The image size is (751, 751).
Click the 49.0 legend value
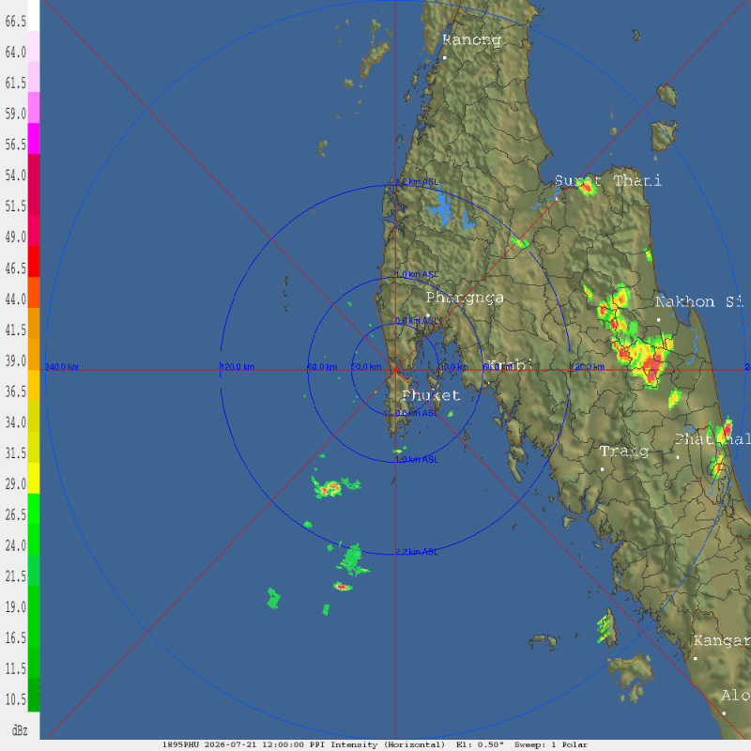tap(15, 238)
